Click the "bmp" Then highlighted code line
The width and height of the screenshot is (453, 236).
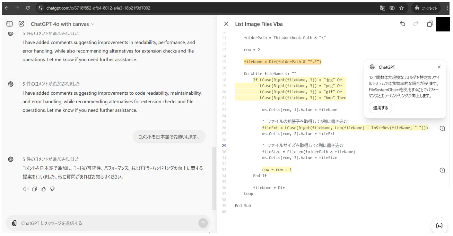(303, 98)
